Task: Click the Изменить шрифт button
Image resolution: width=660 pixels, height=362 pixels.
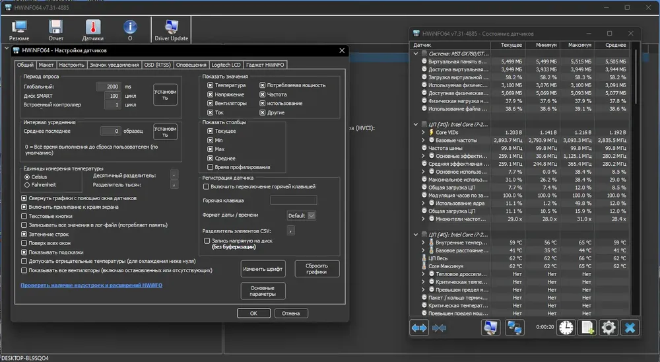Action: pos(263,269)
